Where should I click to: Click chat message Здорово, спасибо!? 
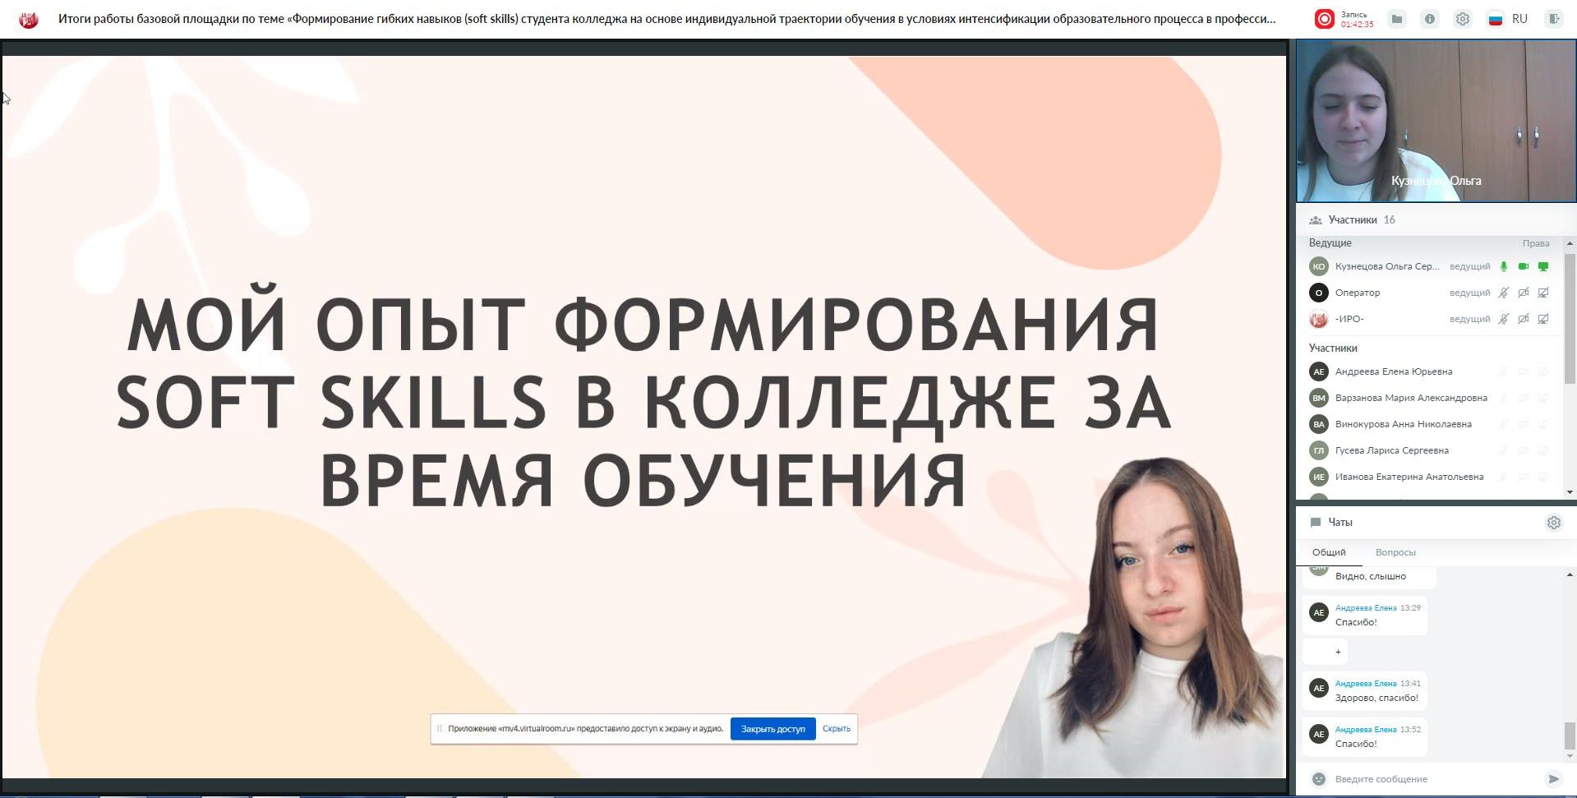click(x=1376, y=698)
